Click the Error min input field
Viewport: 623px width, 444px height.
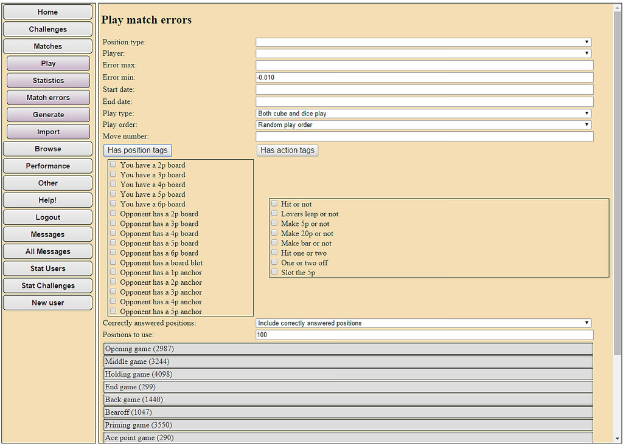pos(424,77)
